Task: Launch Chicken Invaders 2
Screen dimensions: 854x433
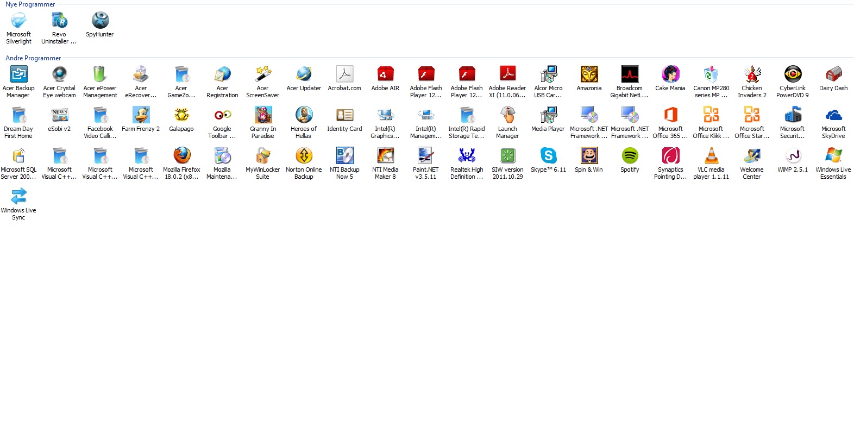Action: (x=752, y=74)
